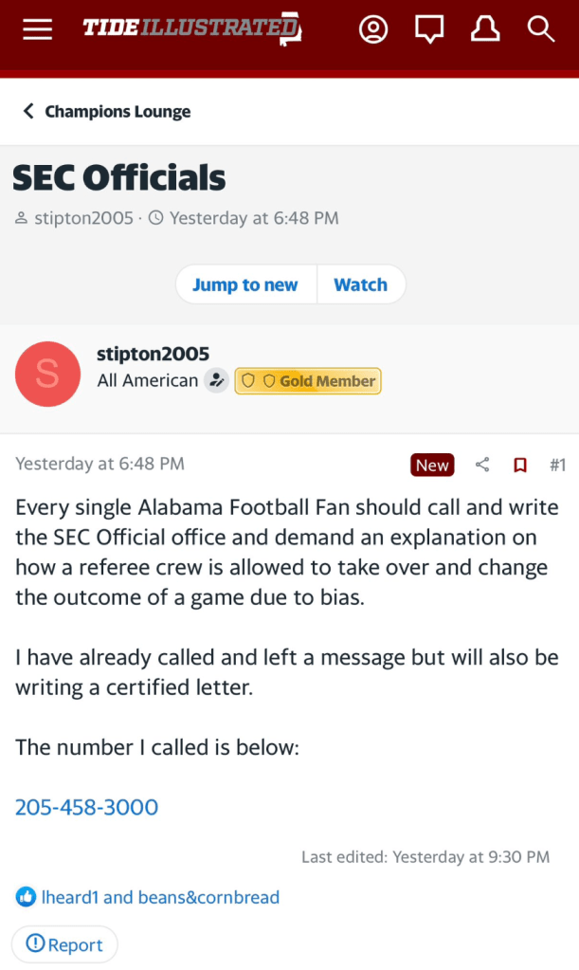Open the hamburger navigation menu
The height and width of the screenshot is (970, 579).
click(x=38, y=29)
